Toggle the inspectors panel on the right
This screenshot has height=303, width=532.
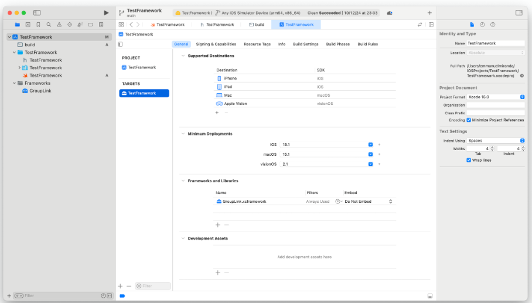[519, 12]
